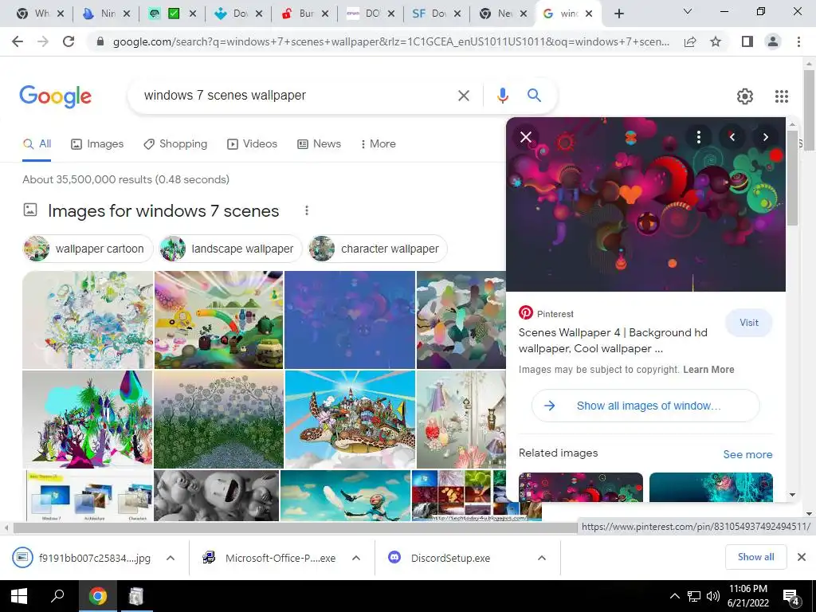Expand options for DiscordSetup.exe download
This screenshot has height=612, width=816.
click(542, 558)
